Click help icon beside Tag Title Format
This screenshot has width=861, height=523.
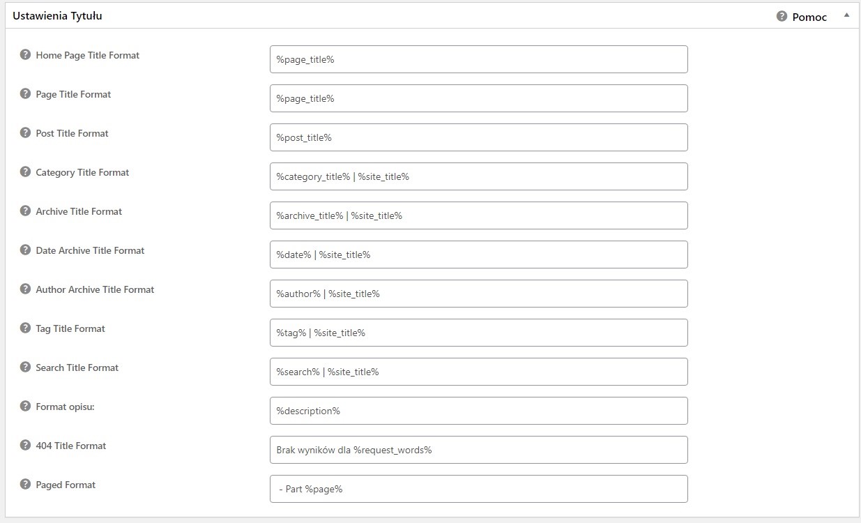coord(25,328)
